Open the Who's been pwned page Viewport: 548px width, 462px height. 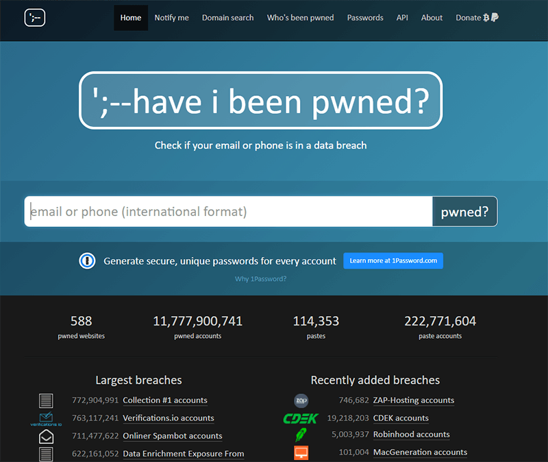(300, 18)
